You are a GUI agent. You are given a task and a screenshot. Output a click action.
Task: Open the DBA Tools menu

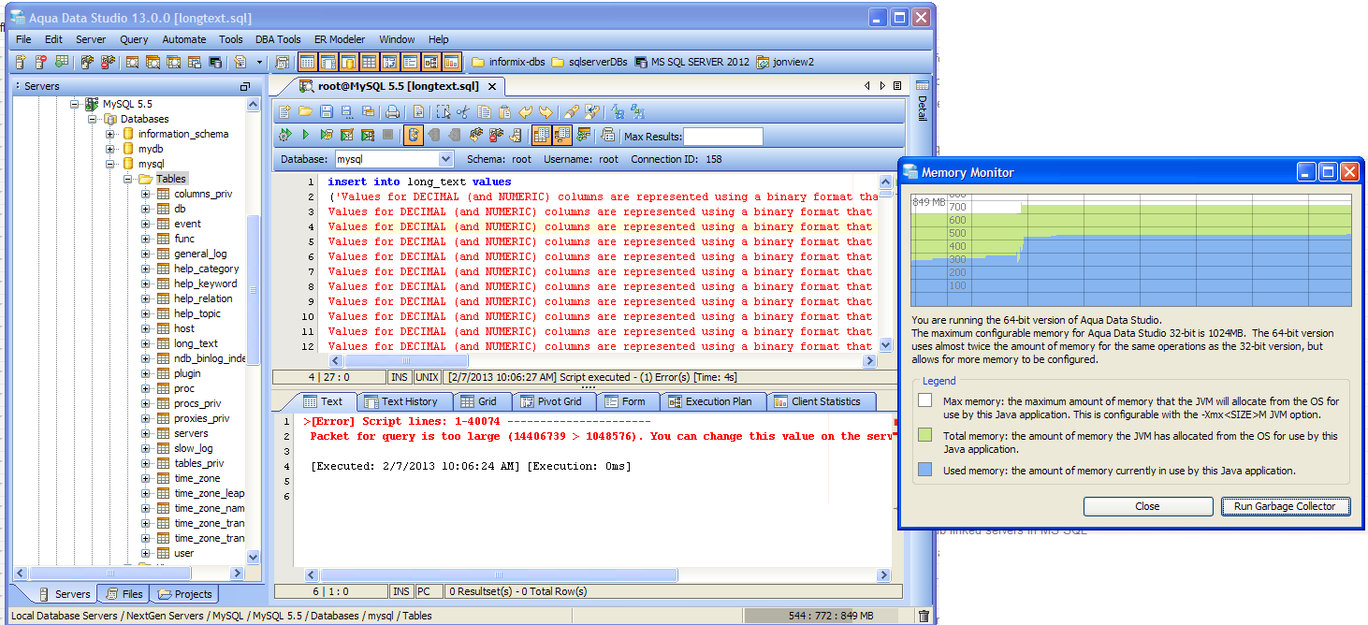pos(279,39)
